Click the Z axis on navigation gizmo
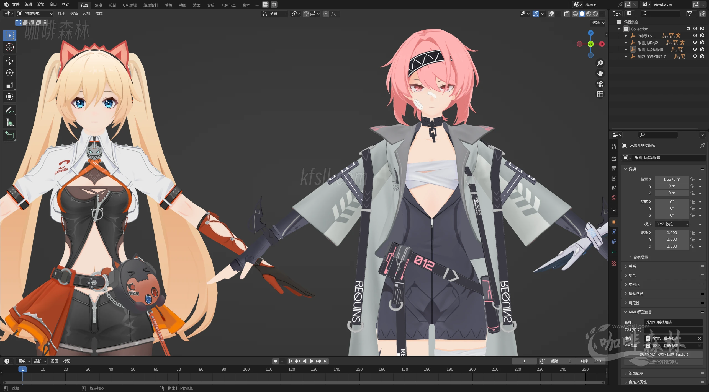Screen dimensions: 709x392 point(590,33)
